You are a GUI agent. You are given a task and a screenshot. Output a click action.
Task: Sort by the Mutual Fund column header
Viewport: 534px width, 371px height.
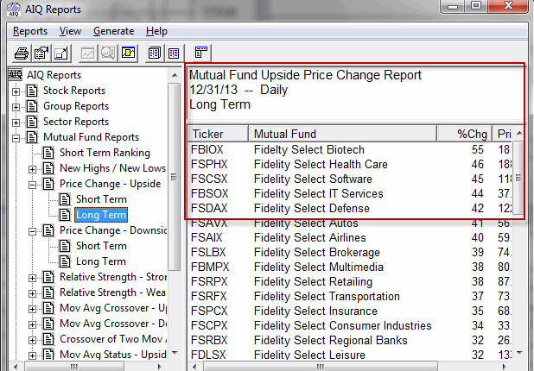point(342,134)
